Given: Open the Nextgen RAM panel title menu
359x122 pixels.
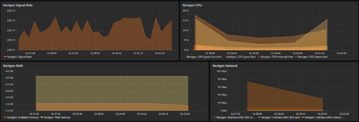Looking at the screenshot, I should [13, 66].
